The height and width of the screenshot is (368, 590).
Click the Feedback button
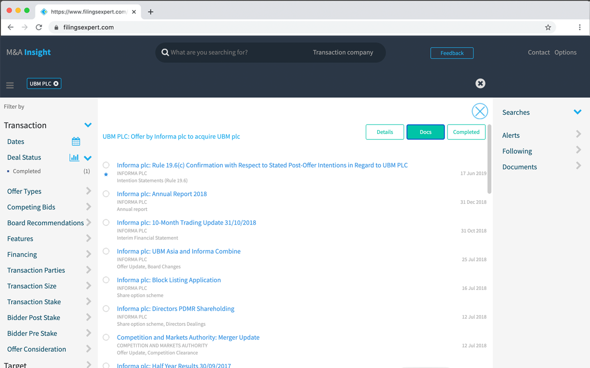pos(452,53)
